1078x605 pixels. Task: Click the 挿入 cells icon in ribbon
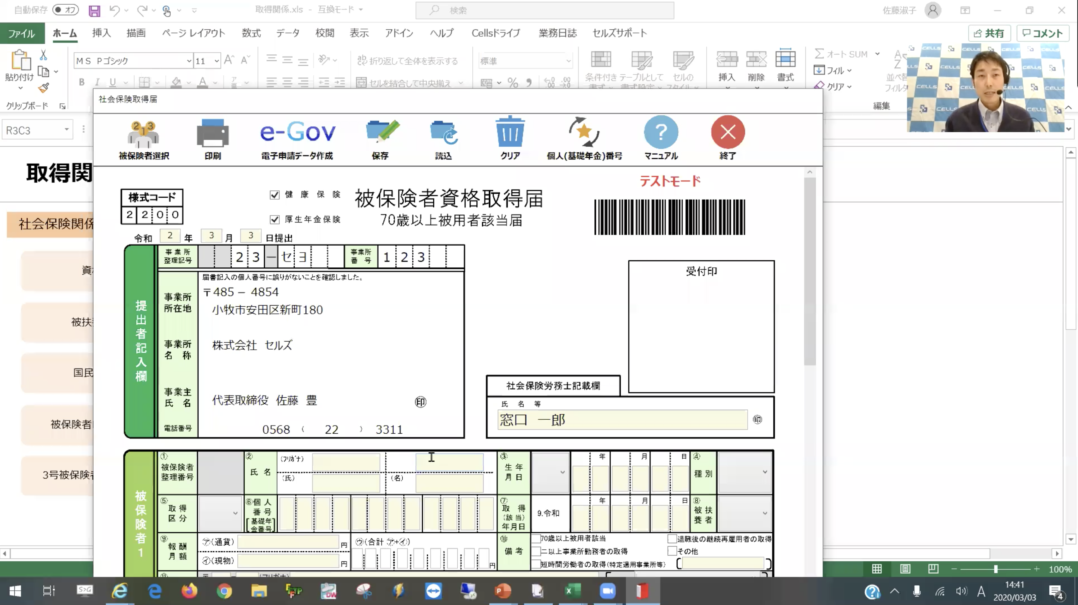[727, 59]
